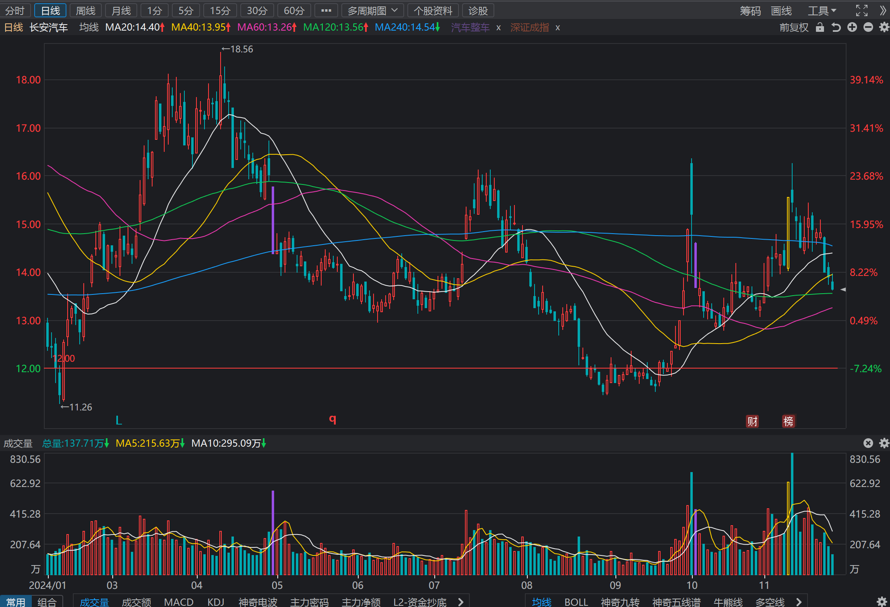Open main chart settings gear
Image resolution: width=890 pixels, height=607 pixels.
[884, 27]
